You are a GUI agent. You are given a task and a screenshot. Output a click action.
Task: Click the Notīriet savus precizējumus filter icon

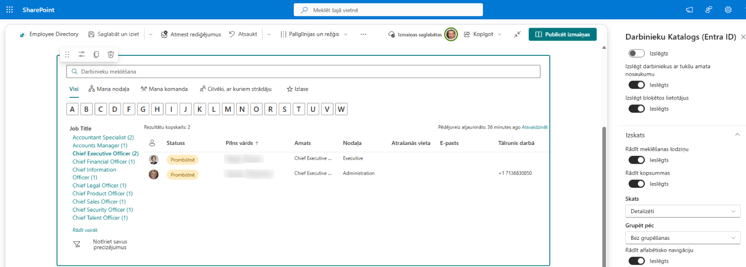coord(77,244)
